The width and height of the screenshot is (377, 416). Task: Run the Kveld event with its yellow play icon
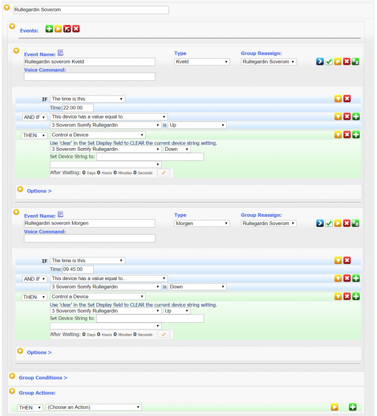[x=338, y=62]
